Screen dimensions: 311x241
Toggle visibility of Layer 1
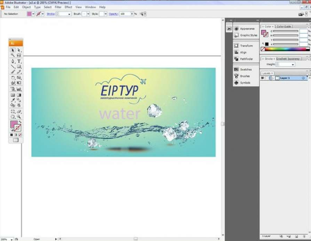pyautogui.click(x=262, y=78)
